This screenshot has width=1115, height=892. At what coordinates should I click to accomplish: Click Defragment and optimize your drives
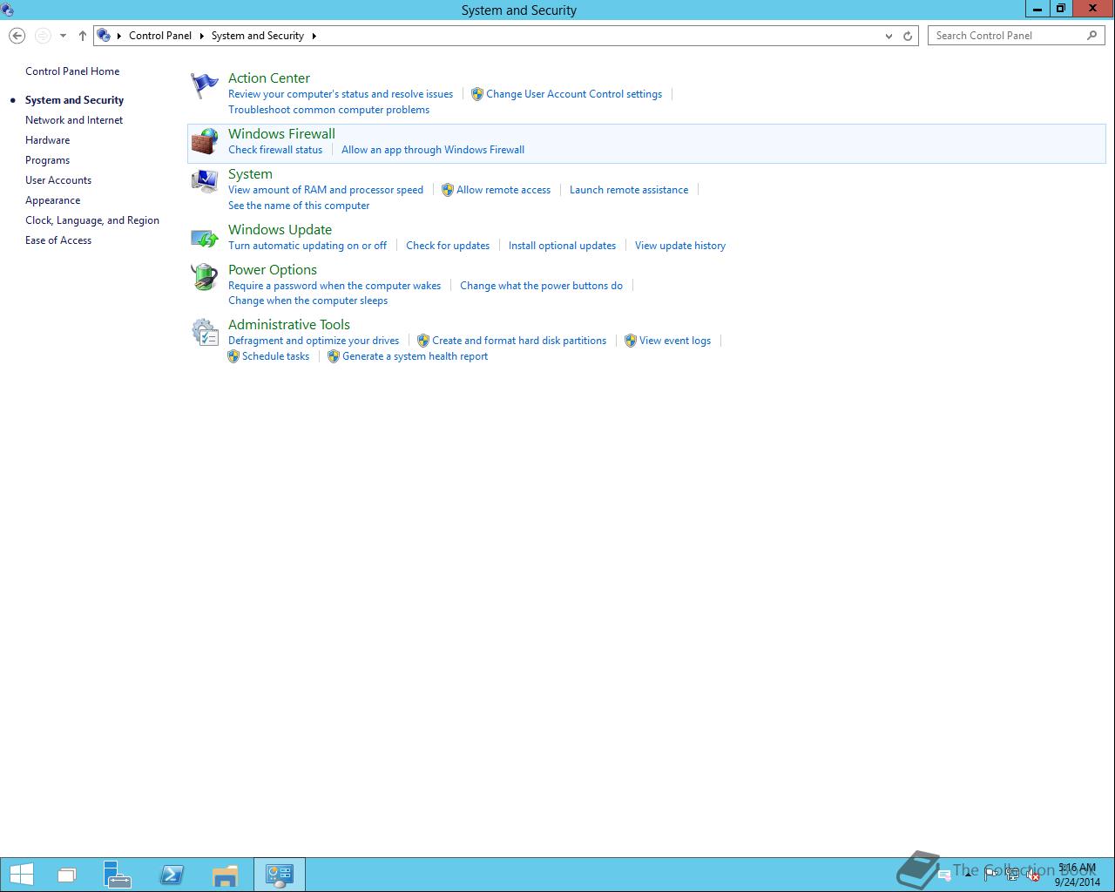(x=314, y=341)
